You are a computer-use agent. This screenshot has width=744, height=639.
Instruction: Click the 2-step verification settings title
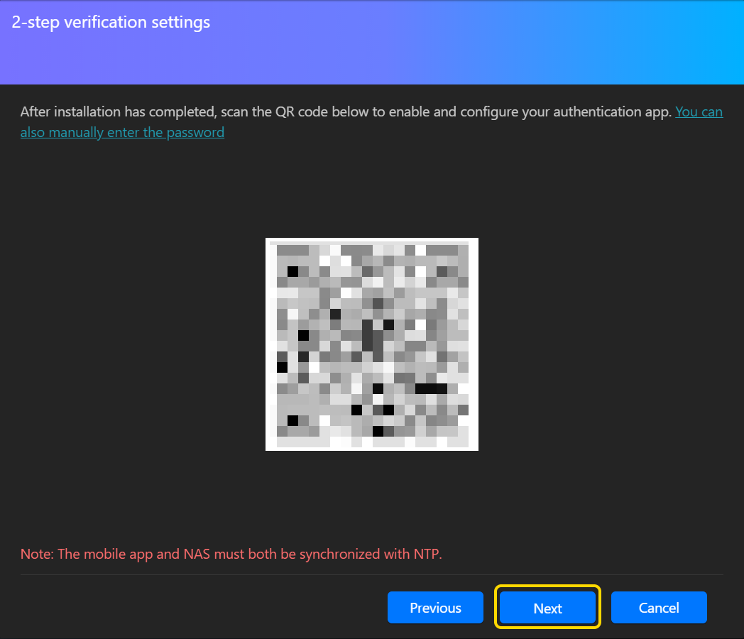(111, 22)
